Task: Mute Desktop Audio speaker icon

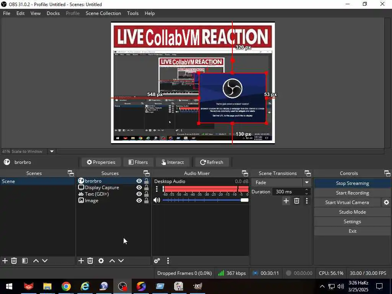Action: click(157, 200)
